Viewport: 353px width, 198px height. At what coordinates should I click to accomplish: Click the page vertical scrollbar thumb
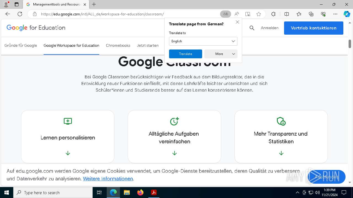[350, 44]
